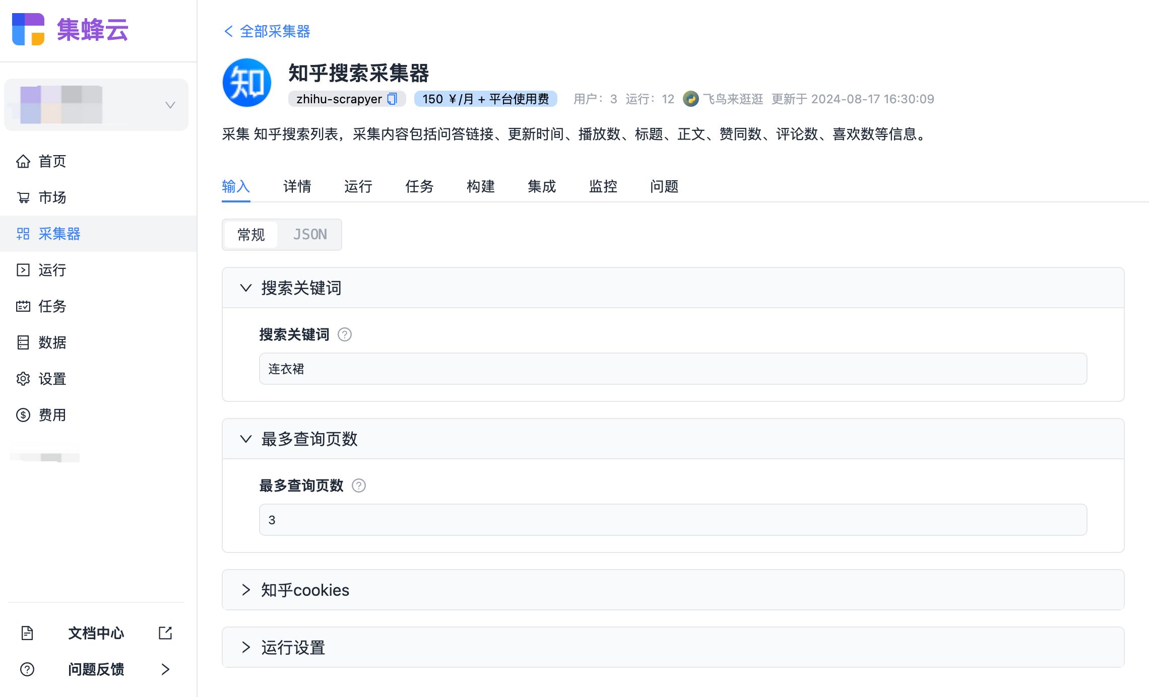Image resolution: width=1149 pixels, height=697 pixels.
Task: Click the data sheet icon beside 数据
Action: (x=23, y=342)
